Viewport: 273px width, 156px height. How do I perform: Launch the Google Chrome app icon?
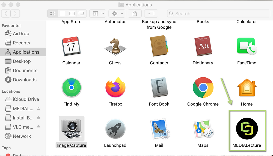(203, 87)
